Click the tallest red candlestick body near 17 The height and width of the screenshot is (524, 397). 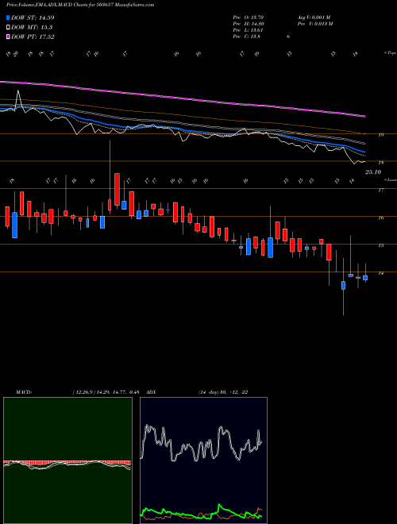117,190
